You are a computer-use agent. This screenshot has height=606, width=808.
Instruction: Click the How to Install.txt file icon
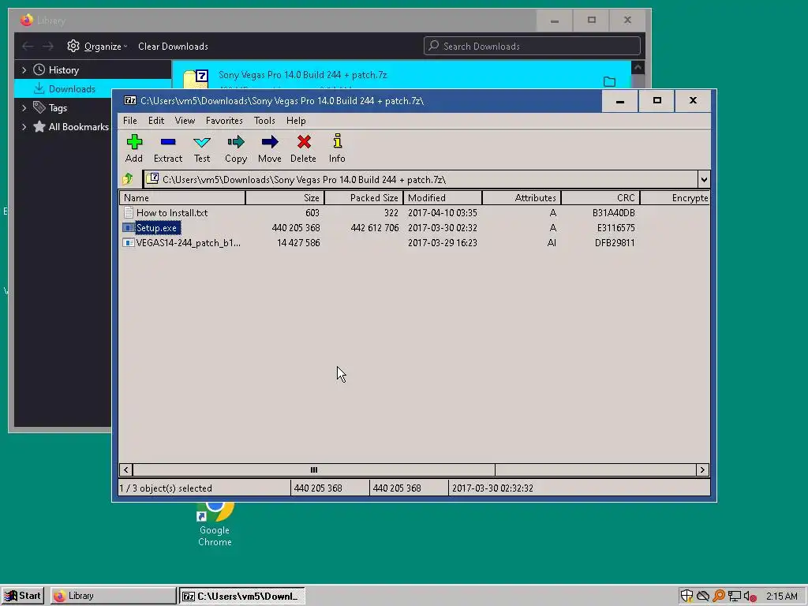point(129,213)
